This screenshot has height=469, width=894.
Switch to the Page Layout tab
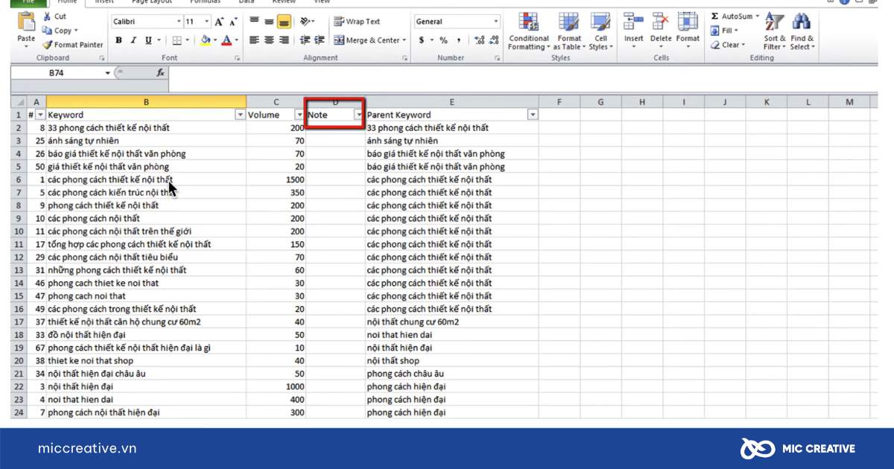point(151,2)
